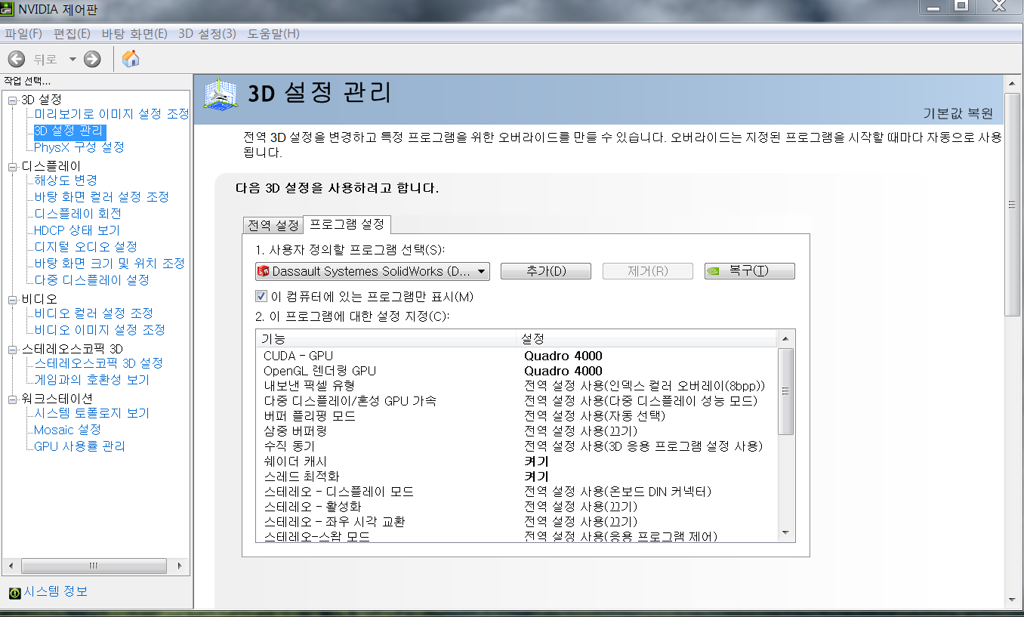This screenshot has width=1024, height=617.
Task: Collapse the 스테레오스코픽 3D tree node
Action: (x=12, y=350)
